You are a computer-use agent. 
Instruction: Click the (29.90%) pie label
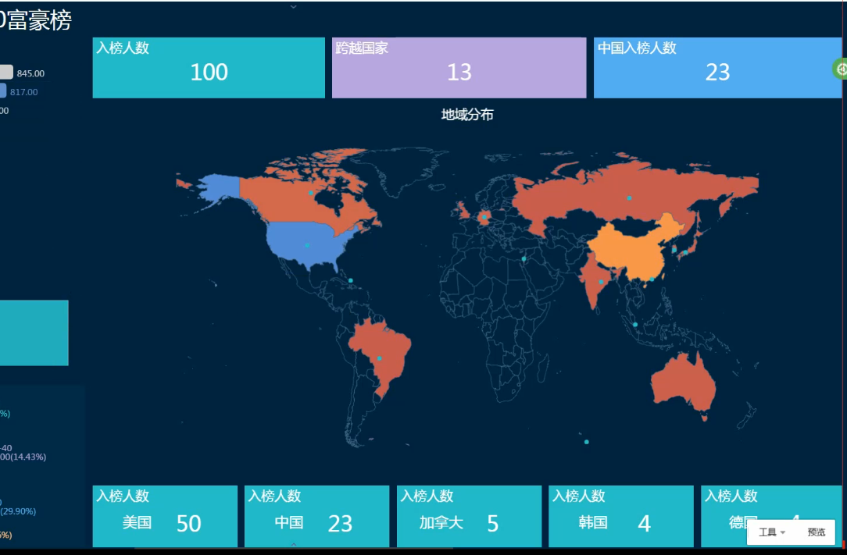(18, 511)
